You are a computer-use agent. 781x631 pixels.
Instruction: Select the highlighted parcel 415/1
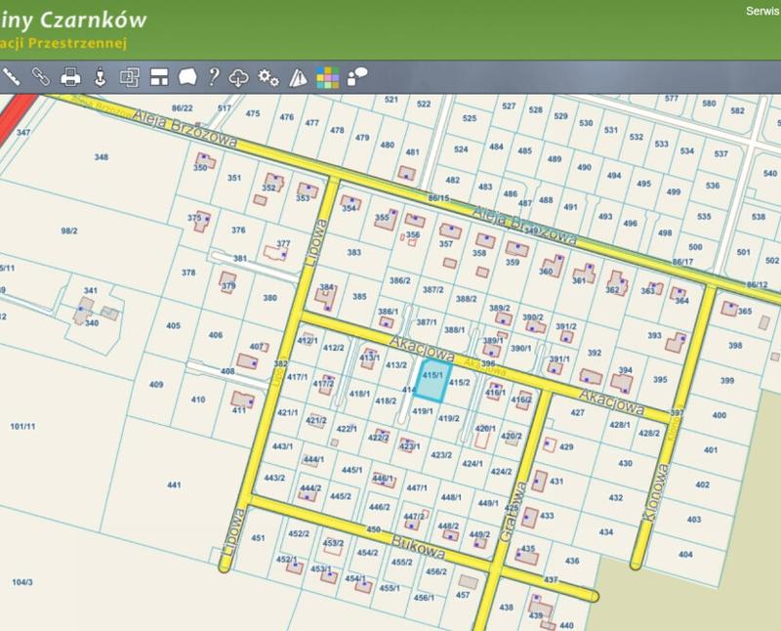click(x=432, y=383)
